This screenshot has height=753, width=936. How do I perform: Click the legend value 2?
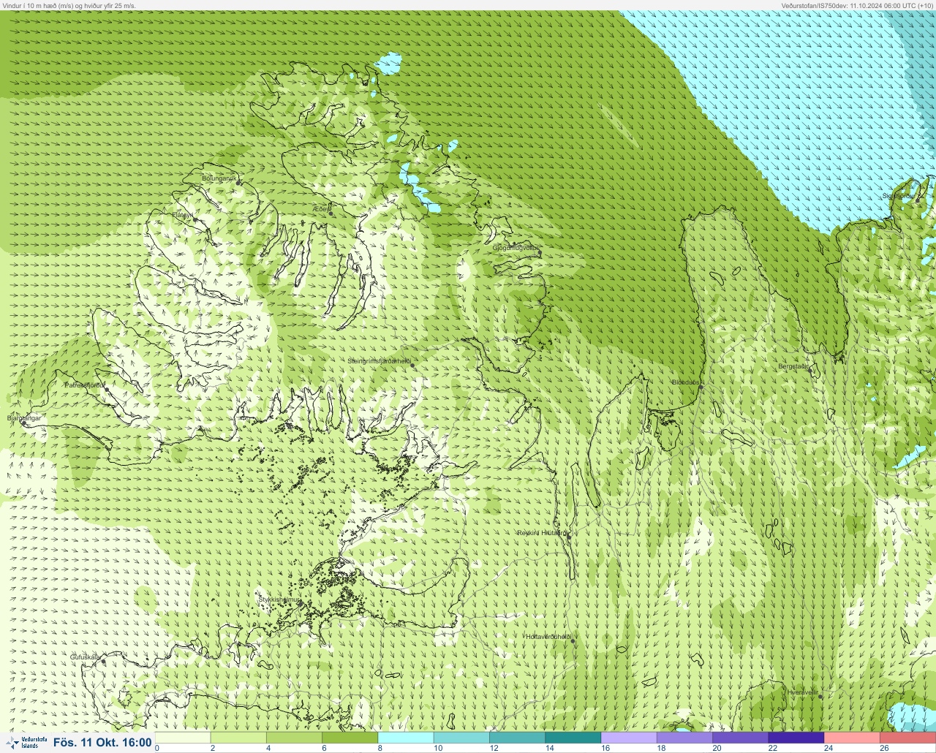click(213, 748)
